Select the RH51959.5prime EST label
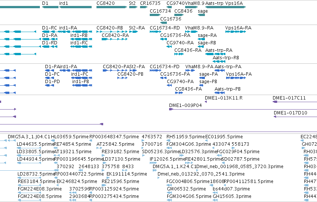 pos(186,137)
